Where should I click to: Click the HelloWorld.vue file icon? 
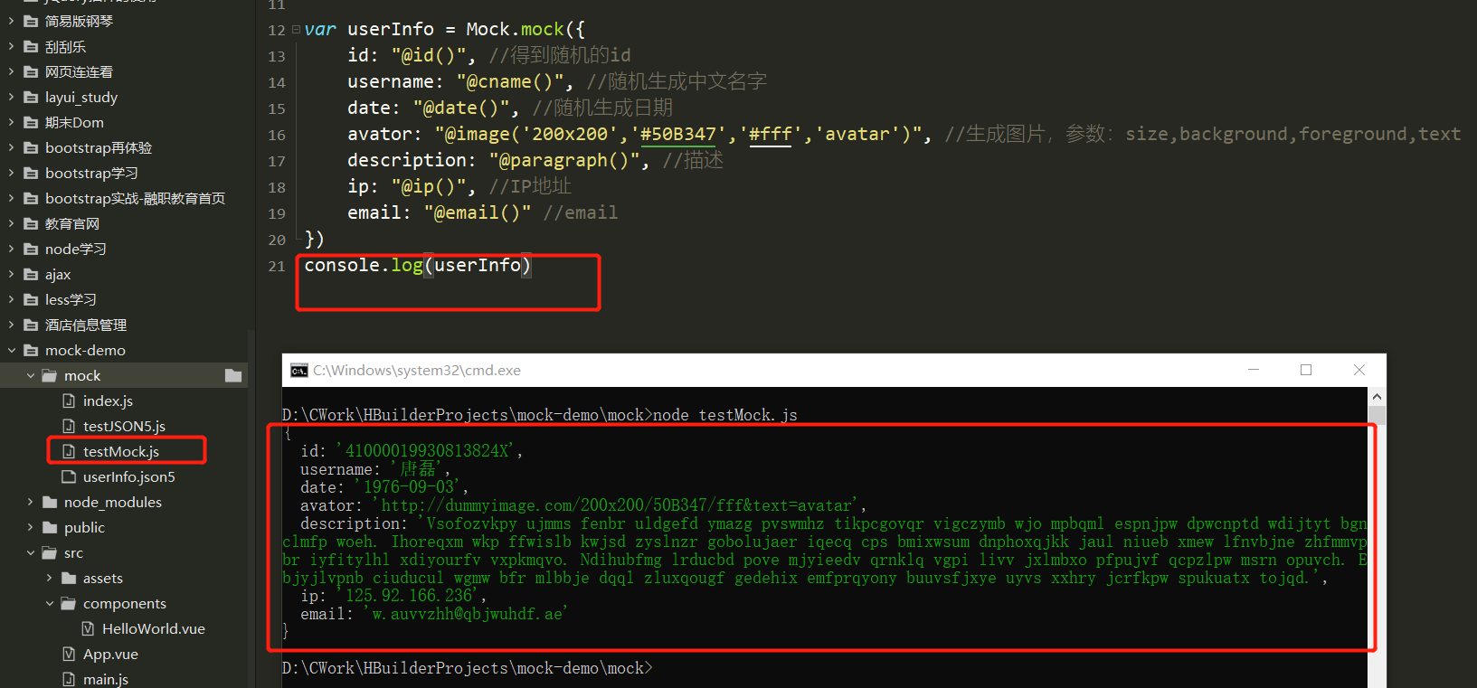tap(88, 628)
